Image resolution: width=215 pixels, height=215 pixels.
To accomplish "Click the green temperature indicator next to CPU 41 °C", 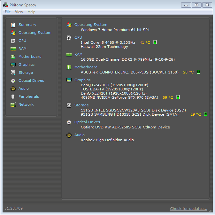I will tap(155, 42).
